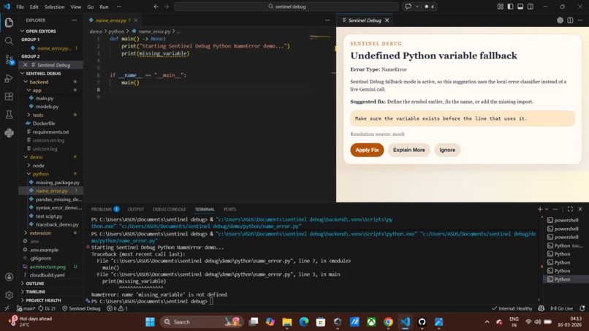The width and height of the screenshot is (589, 331).
Task: Open the View menu
Action: (76, 7)
